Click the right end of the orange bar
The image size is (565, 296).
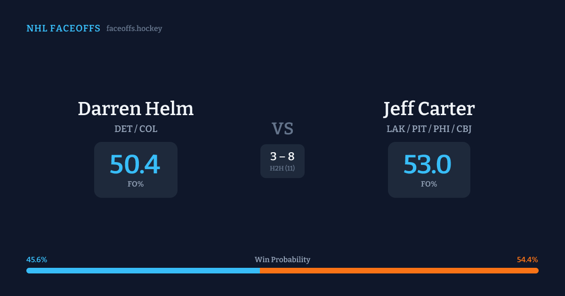(537, 271)
